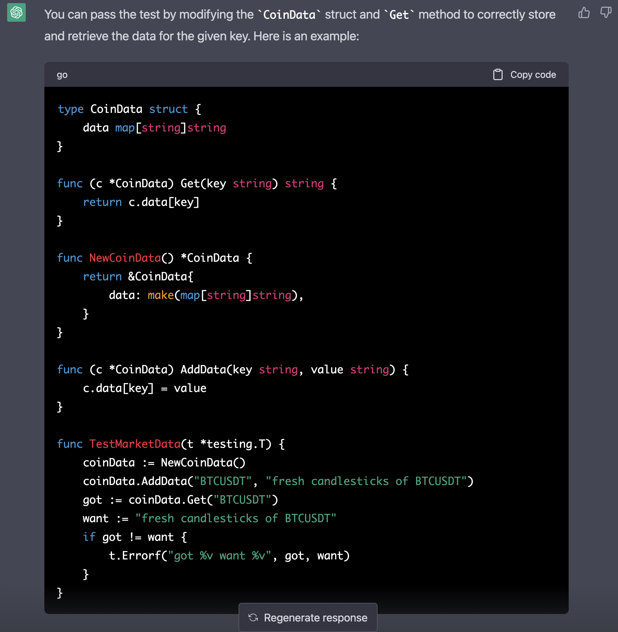
Task: Click the circular arrows regenerate icon
Action: point(253,617)
